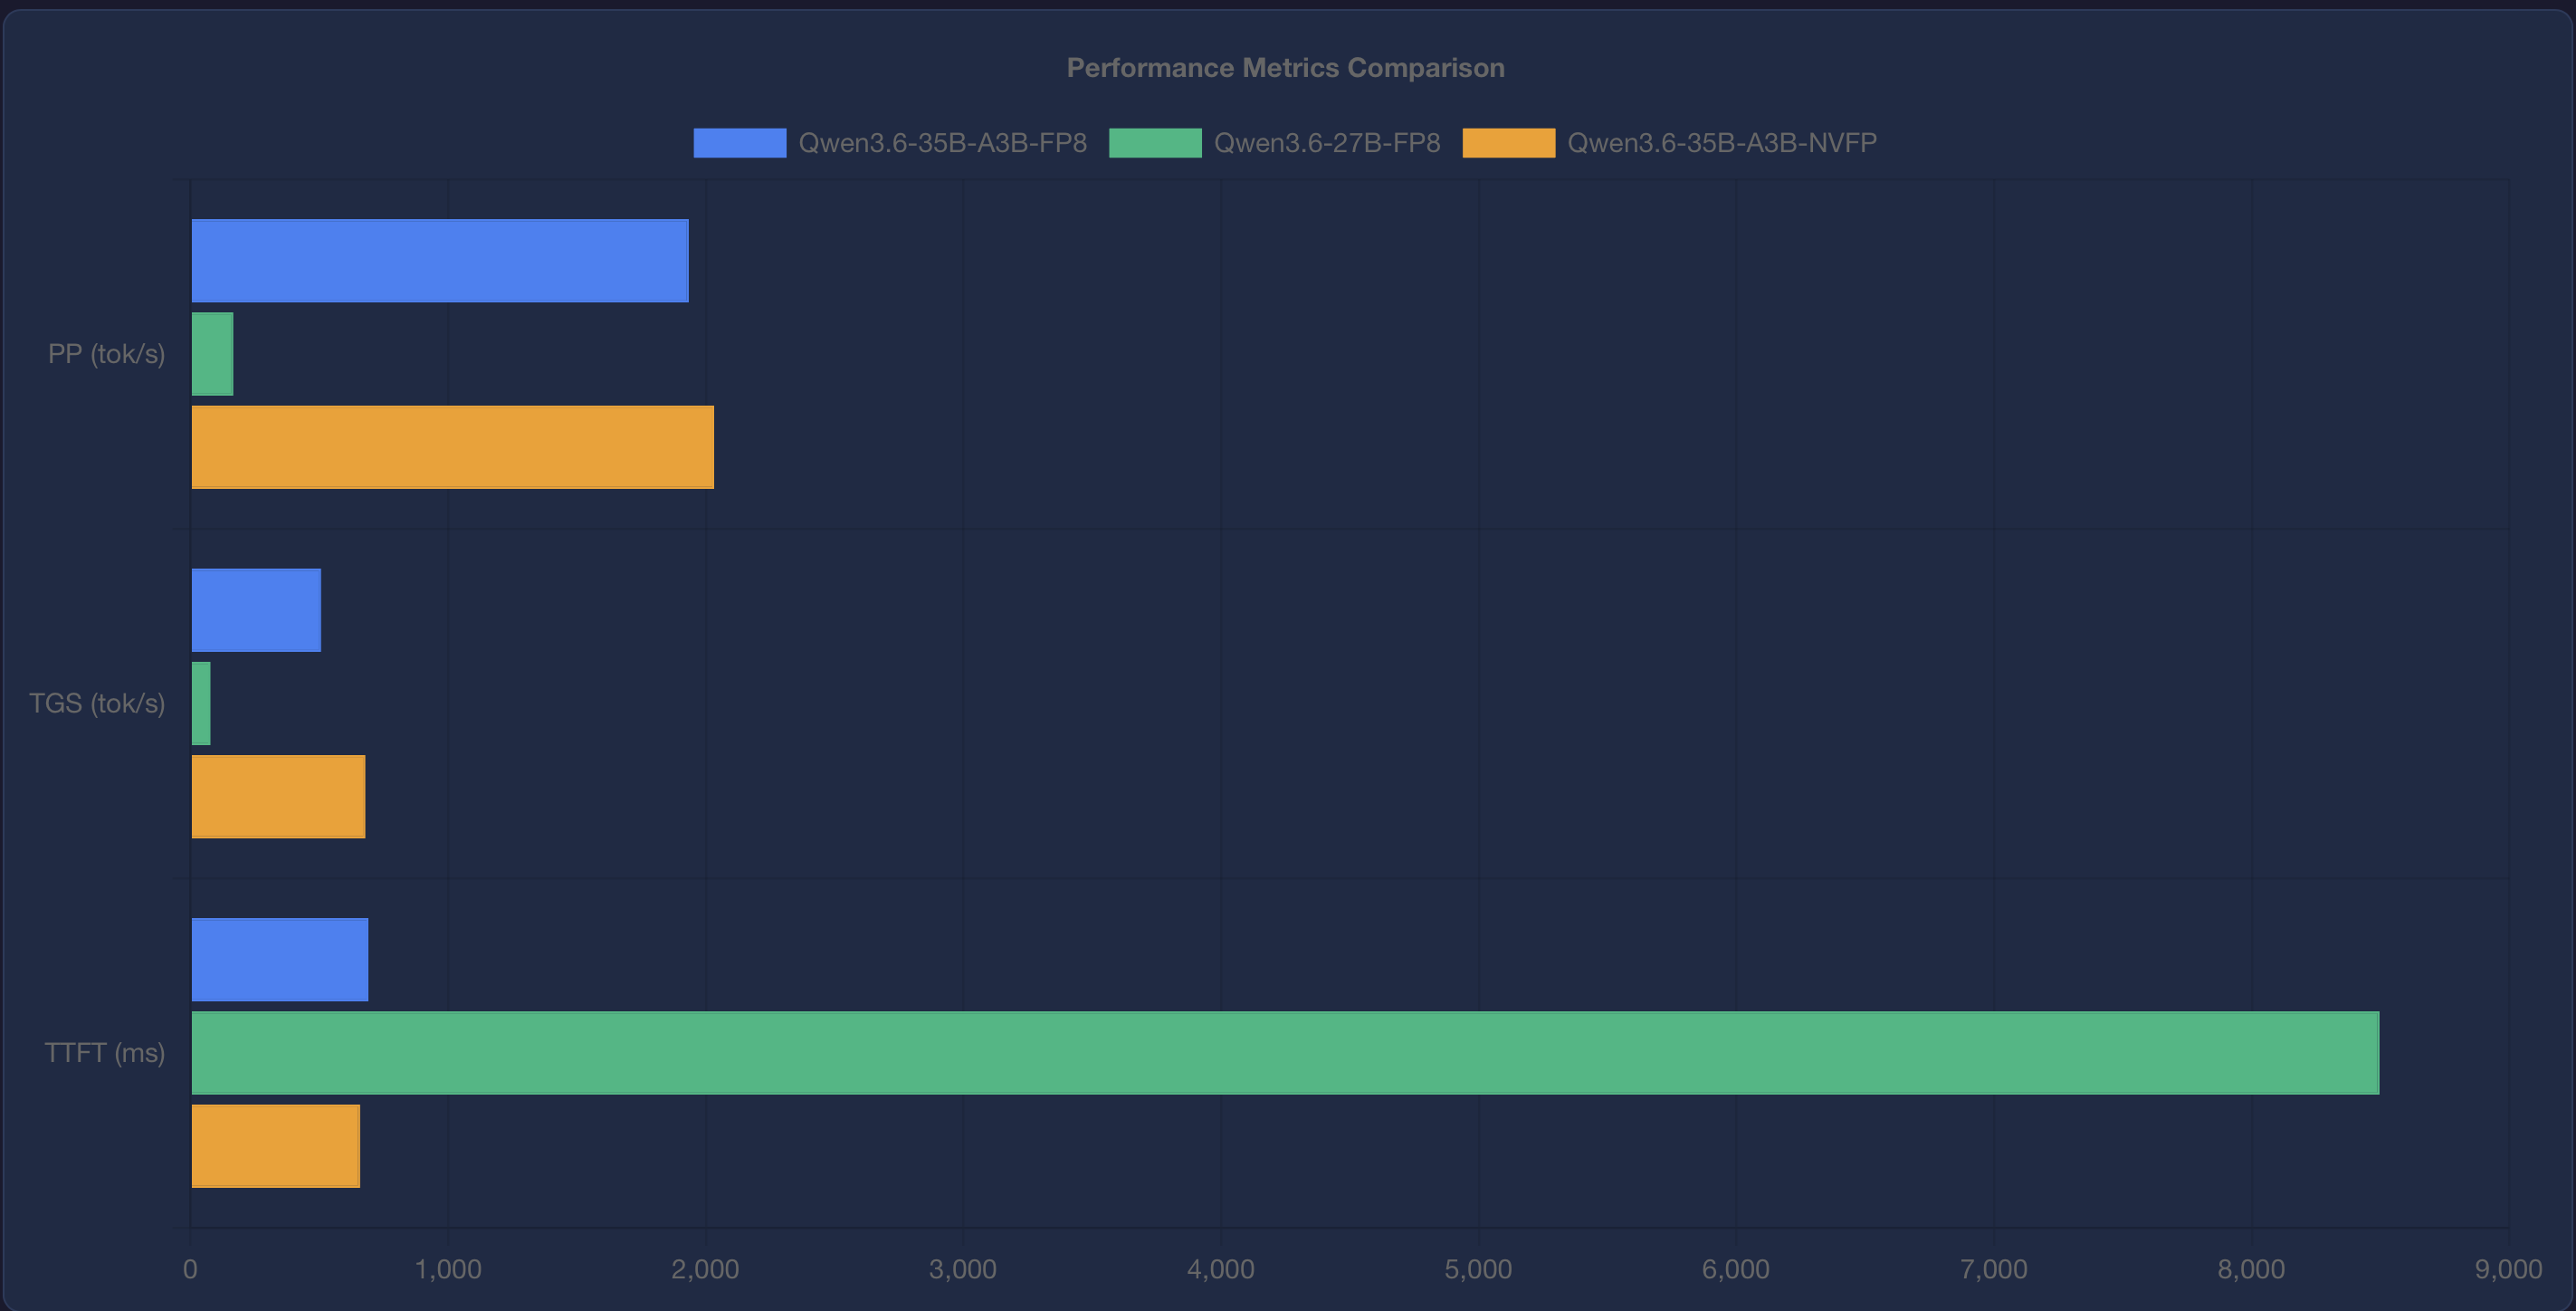Click the Qwen3.6-35B-A3B-FP8 legend label
The image size is (2576, 1311).
pyautogui.click(x=942, y=143)
